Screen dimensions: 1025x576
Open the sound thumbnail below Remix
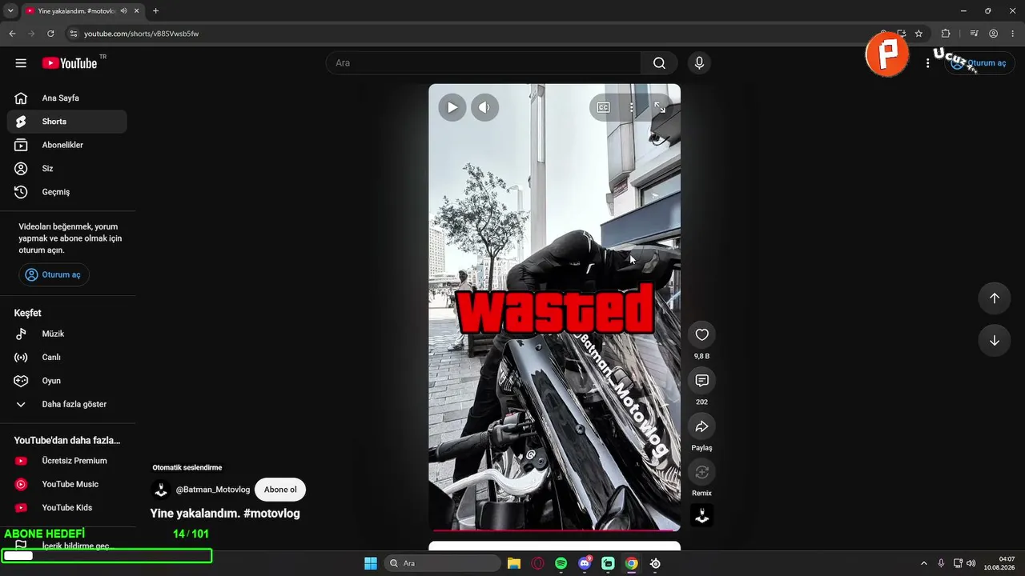pyautogui.click(x=701, y=515)
